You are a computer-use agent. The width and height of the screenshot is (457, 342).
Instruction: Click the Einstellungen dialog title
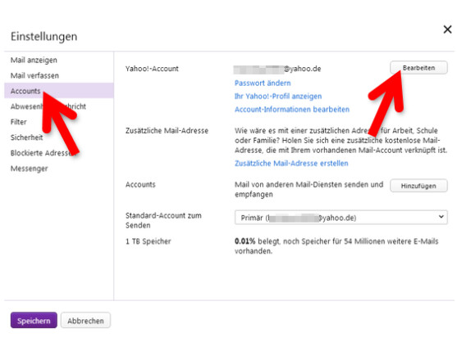pyautogui.click(x=44, y=37)
